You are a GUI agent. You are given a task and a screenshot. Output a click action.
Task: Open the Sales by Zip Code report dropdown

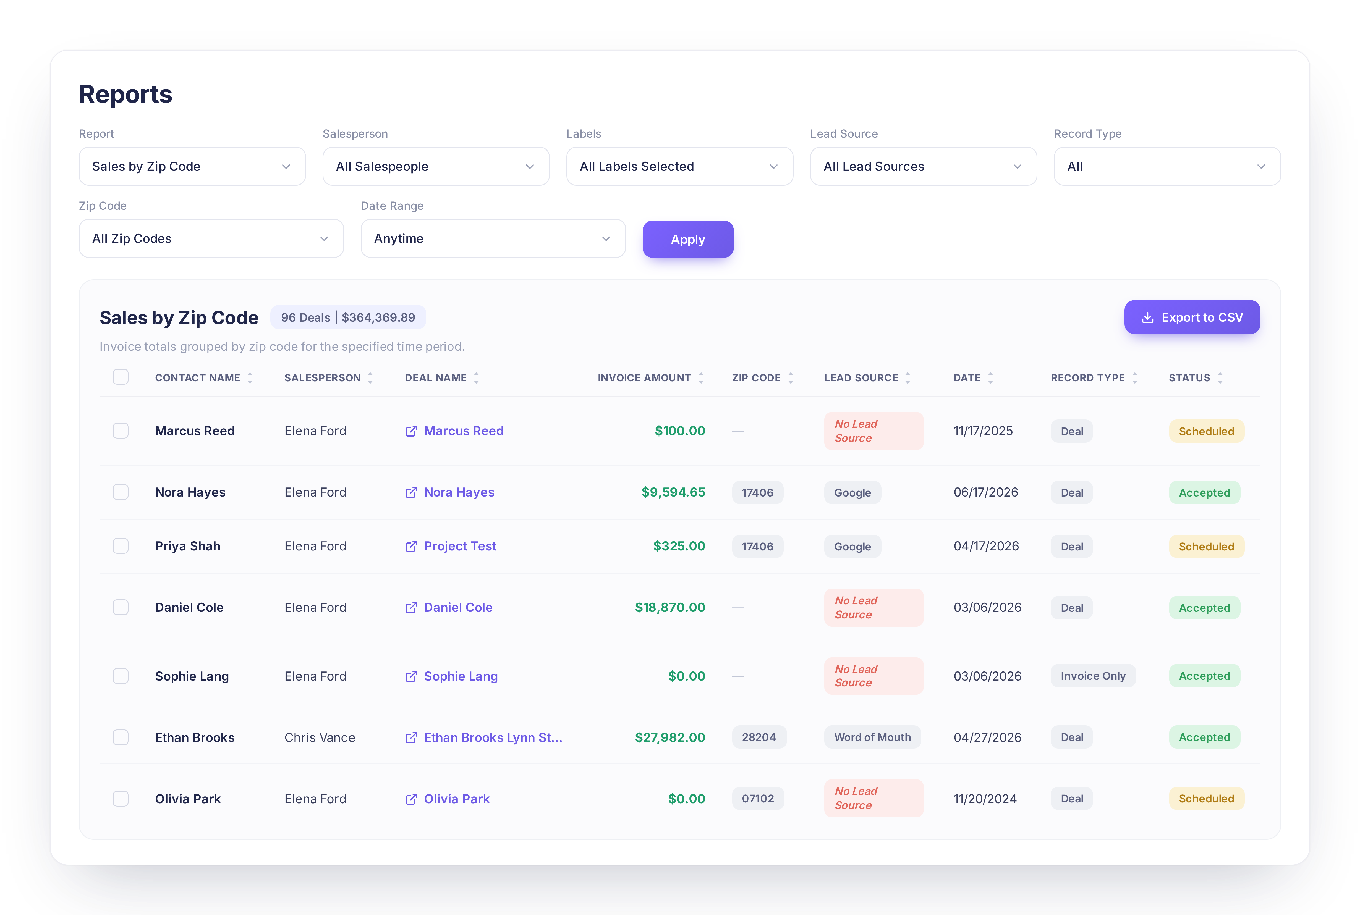tap(192, 167)
